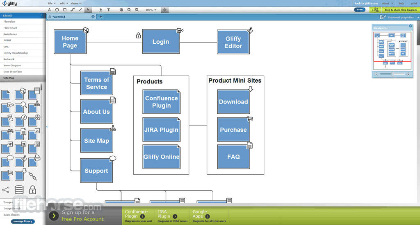Select the Ellipse drawing tool
This screenshot has width=420, height=225.
pos(57,10)
